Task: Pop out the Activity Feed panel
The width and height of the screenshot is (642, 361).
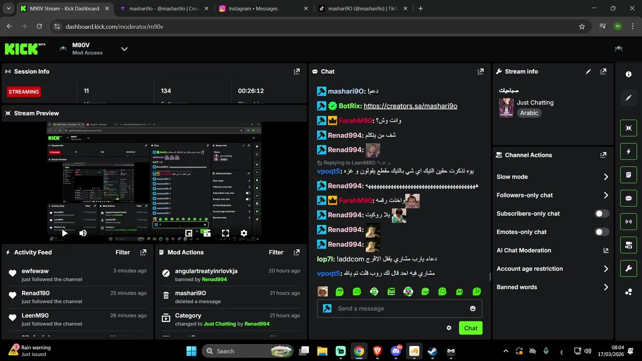Action: click(143, 252)
